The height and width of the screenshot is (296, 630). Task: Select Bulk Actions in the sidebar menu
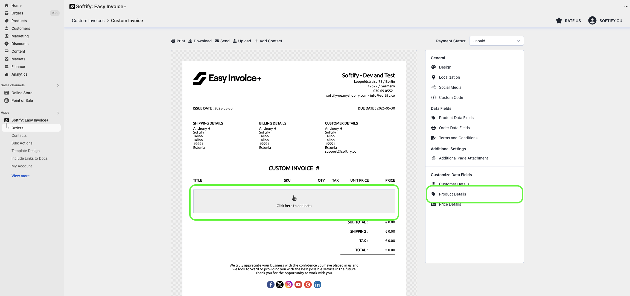tap(22, 143)
